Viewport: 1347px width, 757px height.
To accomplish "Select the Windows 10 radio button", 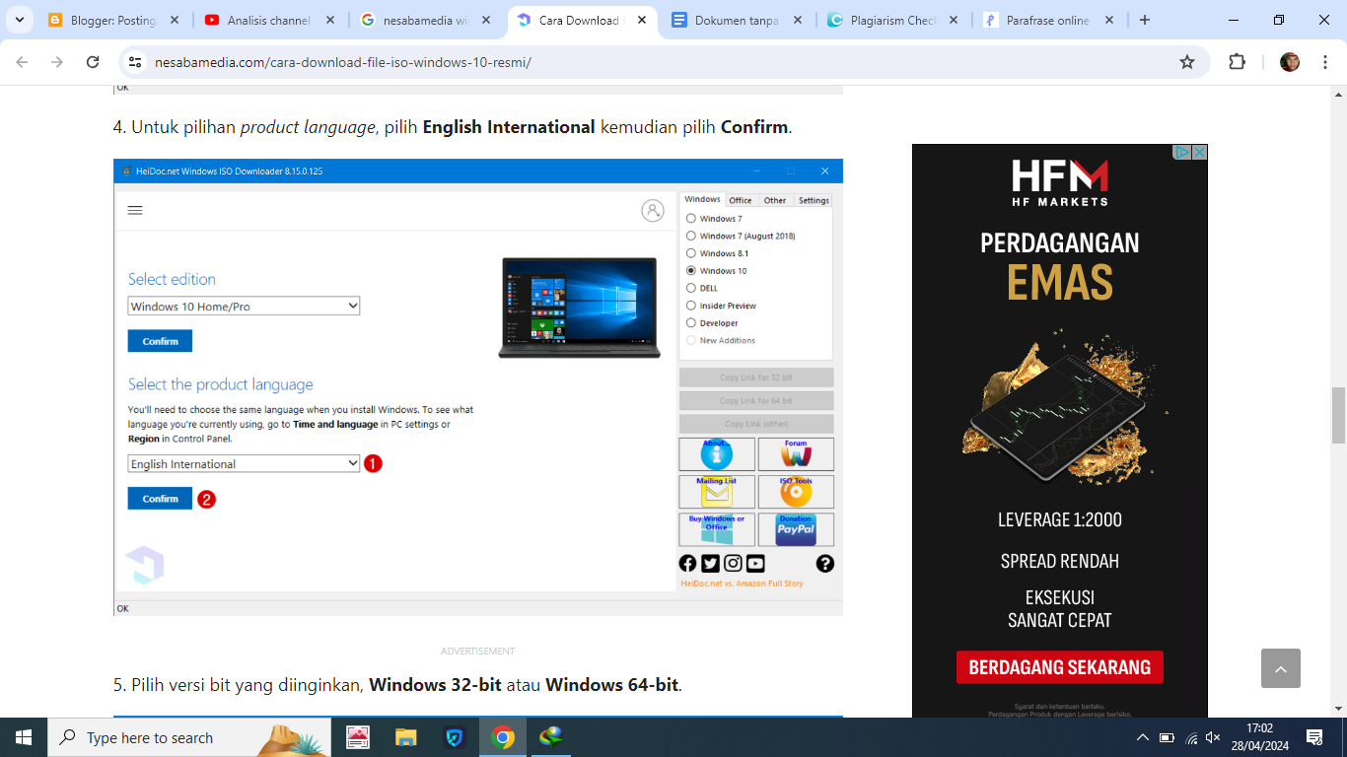I will pyautogui.click(x=691, y=270).
